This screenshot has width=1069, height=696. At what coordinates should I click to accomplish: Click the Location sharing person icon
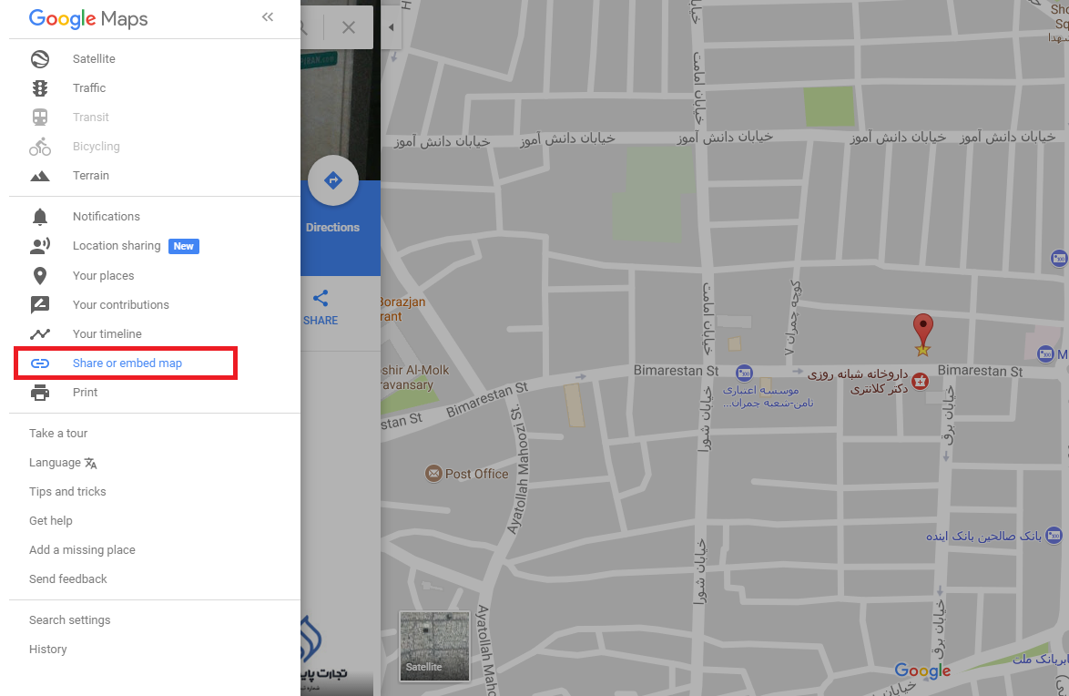[40, 246]
